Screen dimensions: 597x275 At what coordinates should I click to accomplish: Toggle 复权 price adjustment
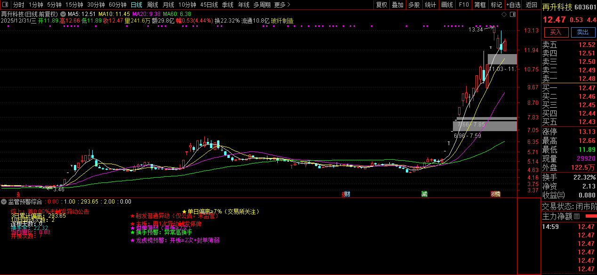(x=382, y=5)
